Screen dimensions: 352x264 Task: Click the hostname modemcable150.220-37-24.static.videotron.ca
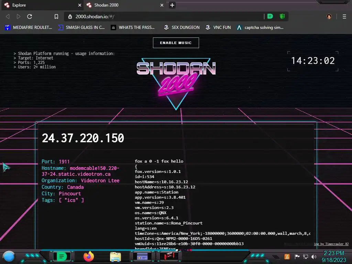pyautogui.click(x=80, y=171)
